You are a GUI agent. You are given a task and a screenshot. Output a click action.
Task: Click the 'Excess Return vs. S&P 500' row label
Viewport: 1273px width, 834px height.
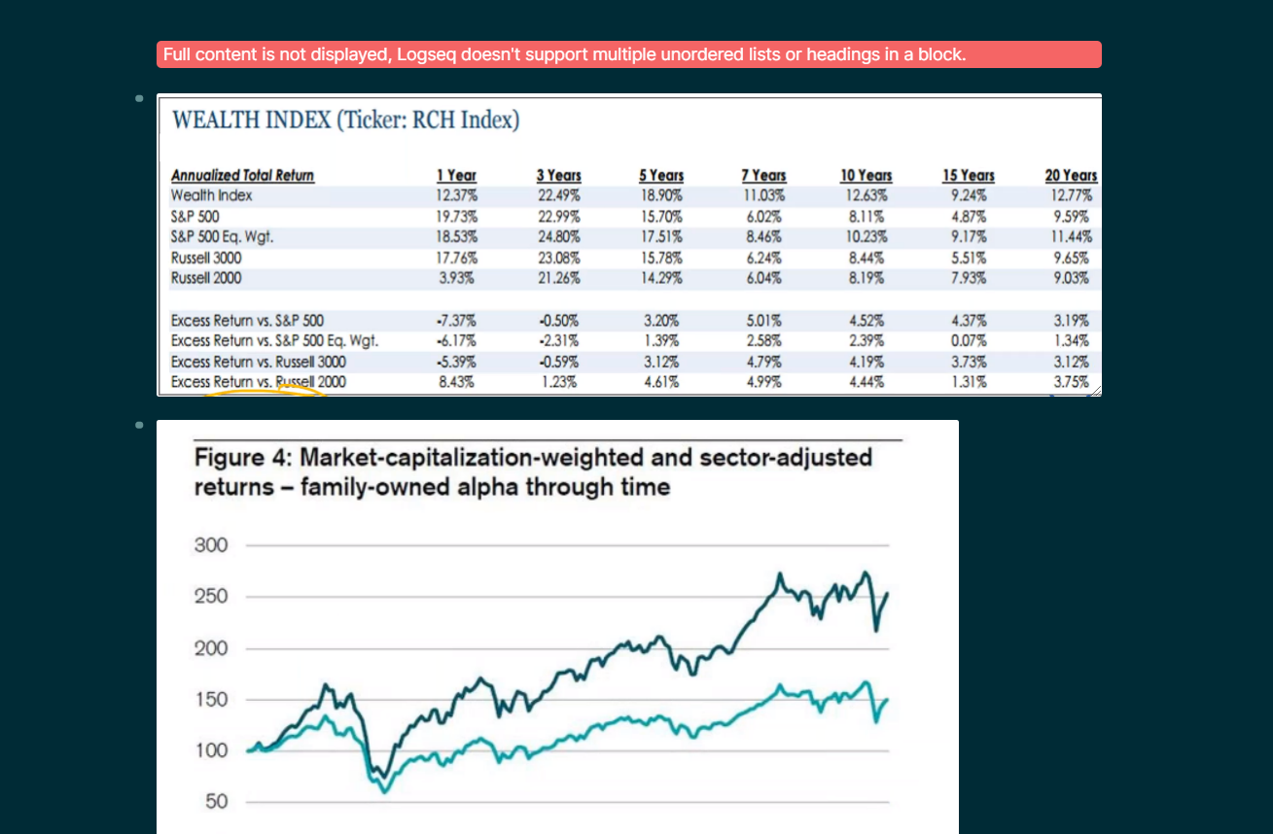tap(247, 320)
